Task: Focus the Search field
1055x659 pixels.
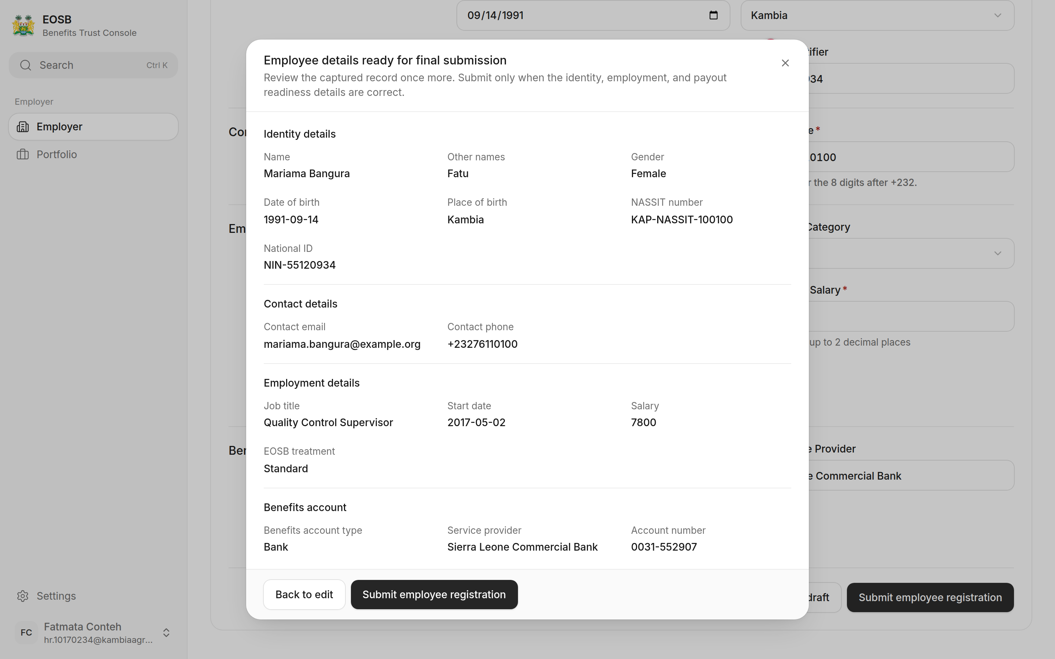Action: (93, 66)
